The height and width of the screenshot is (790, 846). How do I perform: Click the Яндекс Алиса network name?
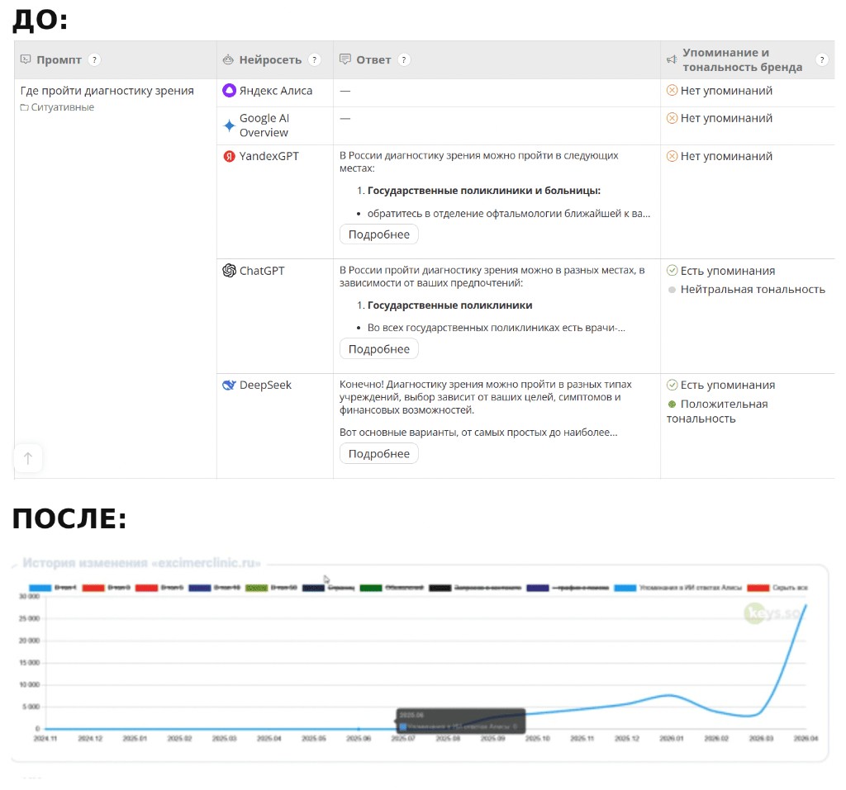(276, 91)
